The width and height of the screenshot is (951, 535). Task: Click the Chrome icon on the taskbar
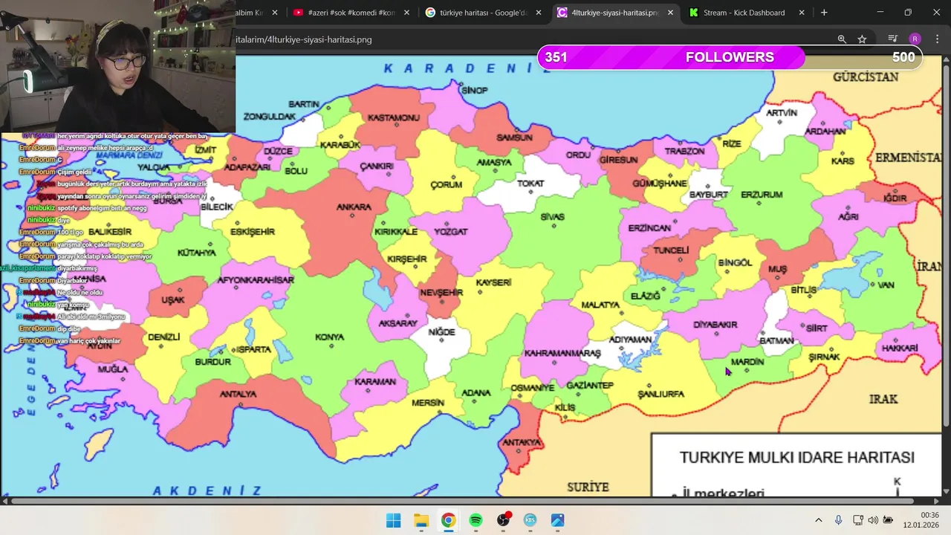pyautogui.click(x=448, y=520)
